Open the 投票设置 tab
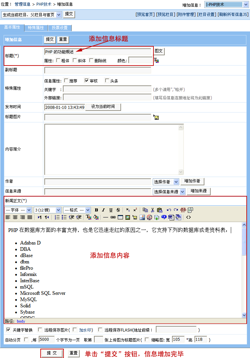250x358 pixels. 60,28
